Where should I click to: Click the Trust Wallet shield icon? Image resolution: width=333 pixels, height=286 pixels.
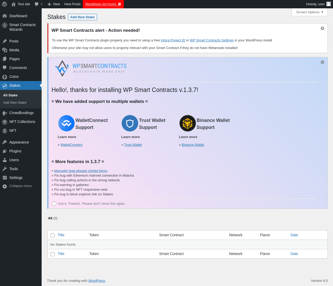tap(130, 123)
